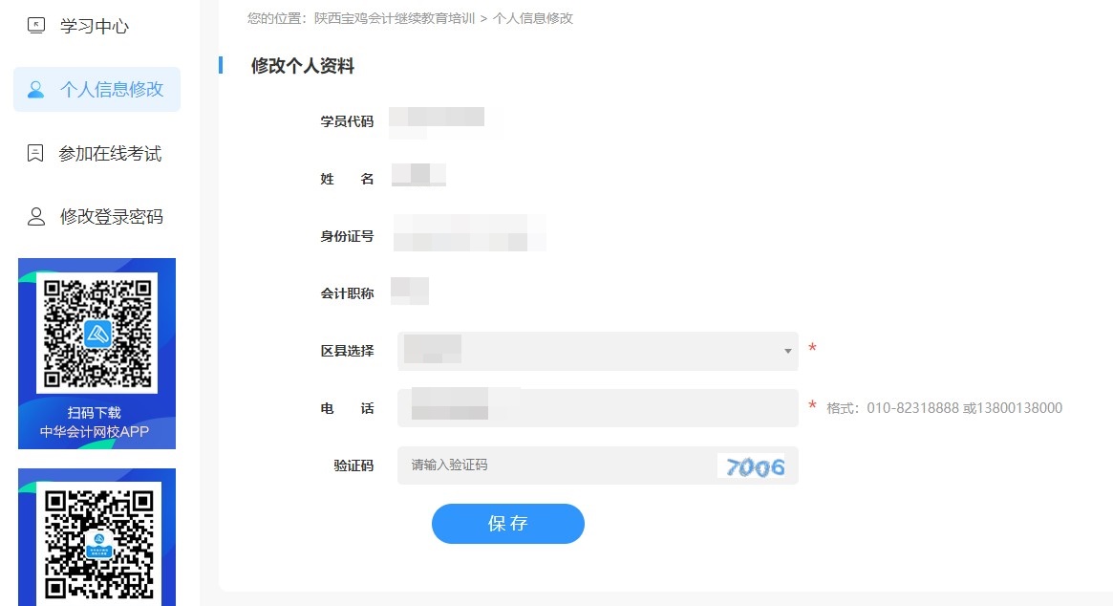The height and width of the screenshot is (606, 1113).
Task: Click the 电话 phone number field
Action: click(592, 407)
